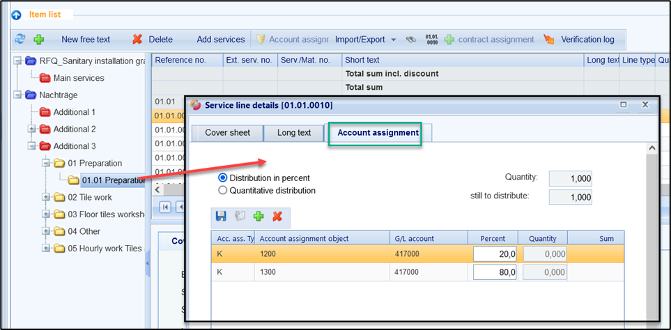This screenshot has width=671, height=330.
Task: Switch to the Cover sheet tab
Action: [x=227, y=132]
